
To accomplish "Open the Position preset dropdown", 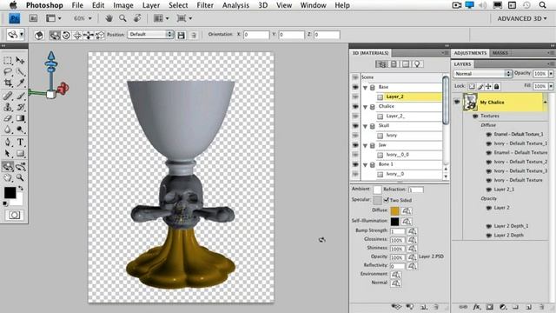I will pos(150,35).
